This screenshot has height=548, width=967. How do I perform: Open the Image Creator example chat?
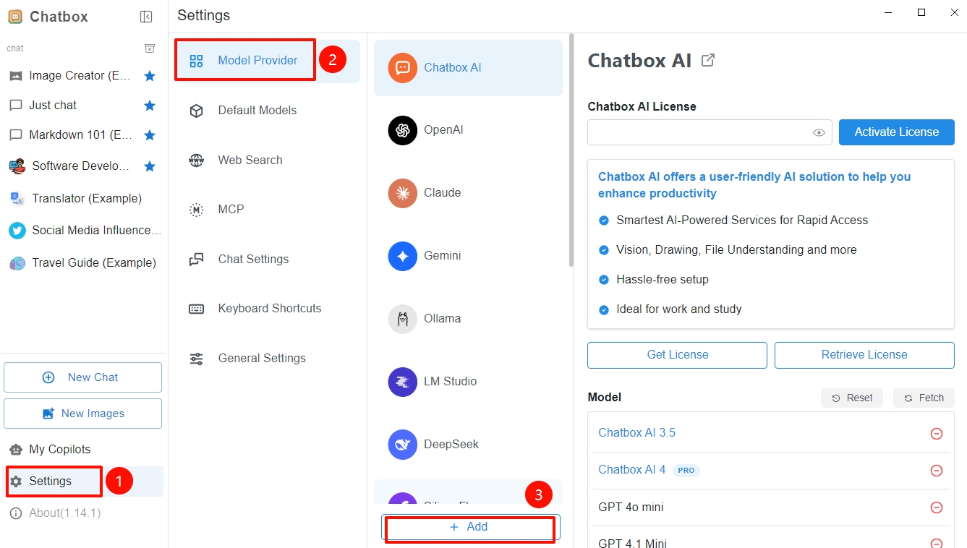(83, 75)
